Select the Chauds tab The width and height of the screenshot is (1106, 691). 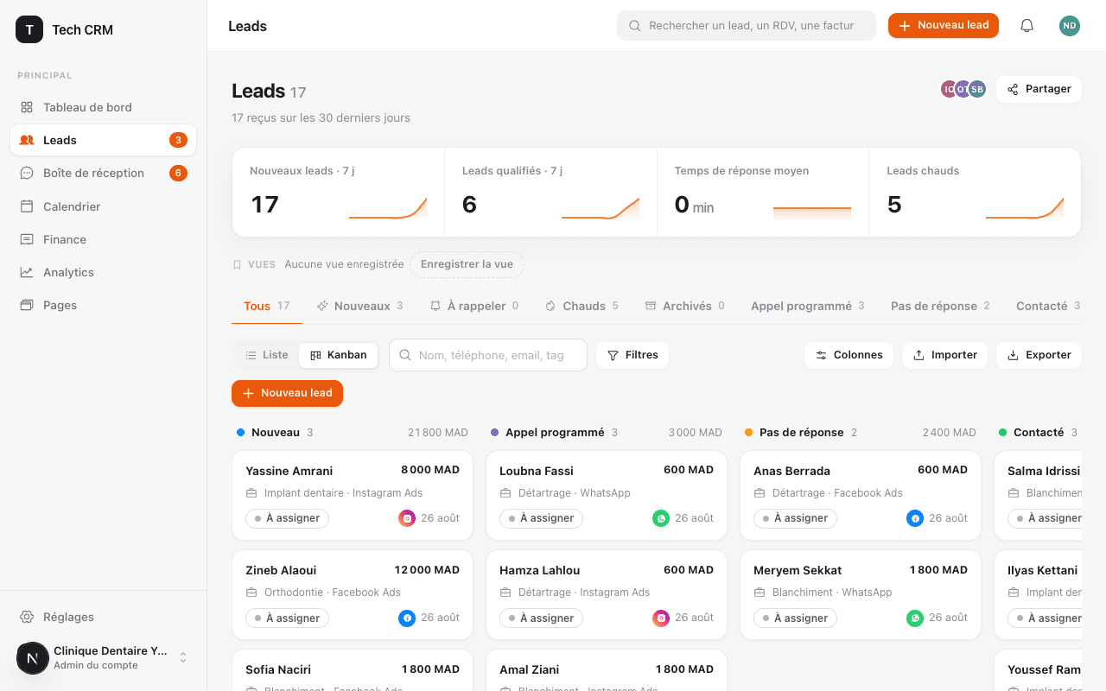tap(582, 306)
